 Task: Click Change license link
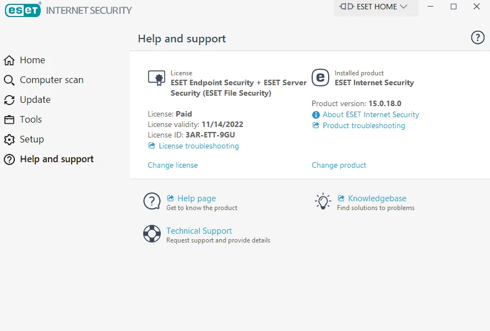click(x=172, y=165)
